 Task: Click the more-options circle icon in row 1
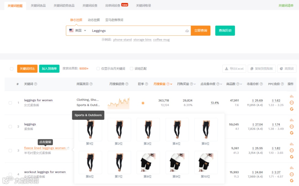(x=292, y=103)
